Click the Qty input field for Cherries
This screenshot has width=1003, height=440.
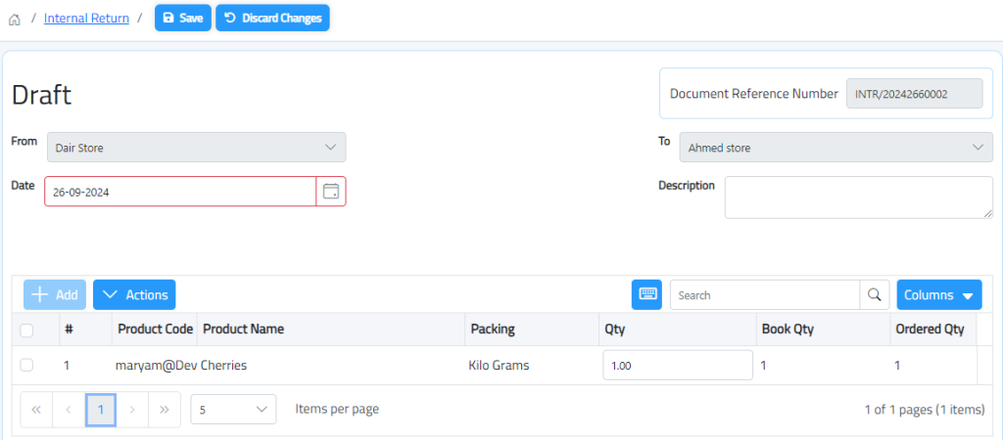pyautogui.click(x=677, y=365)
